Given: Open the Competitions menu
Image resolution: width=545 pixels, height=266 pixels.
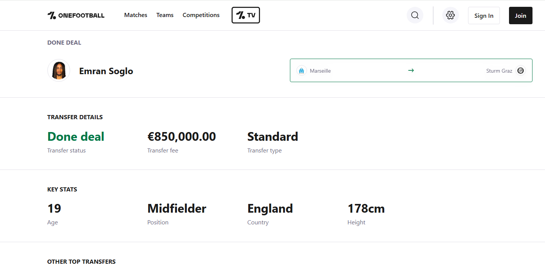Looking at the screenshot, I should pos(201,15).
